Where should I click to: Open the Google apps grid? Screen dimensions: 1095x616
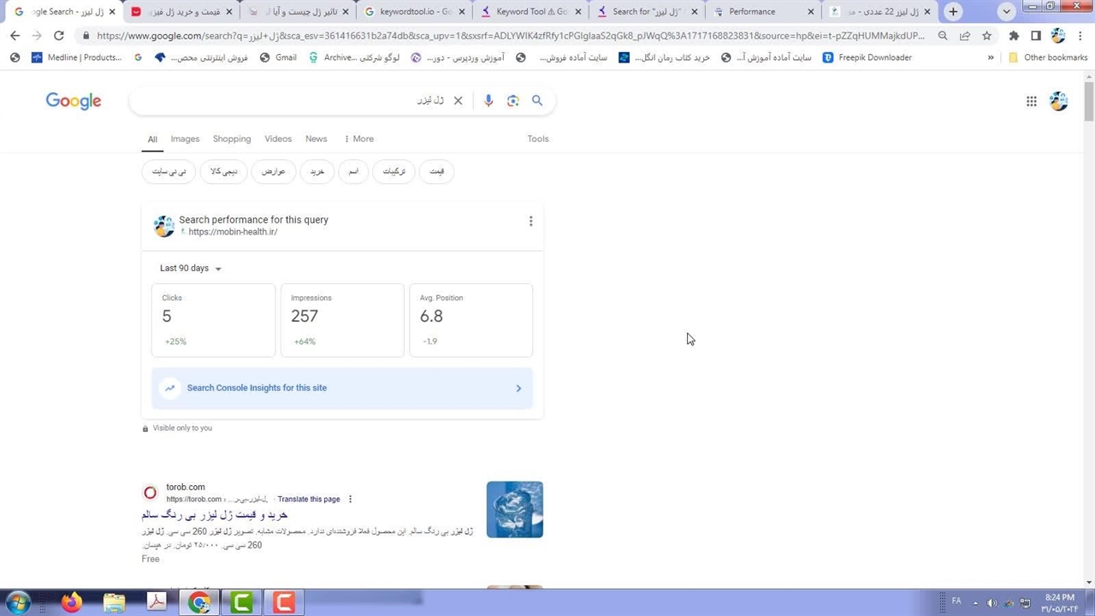click(1031, 101)
